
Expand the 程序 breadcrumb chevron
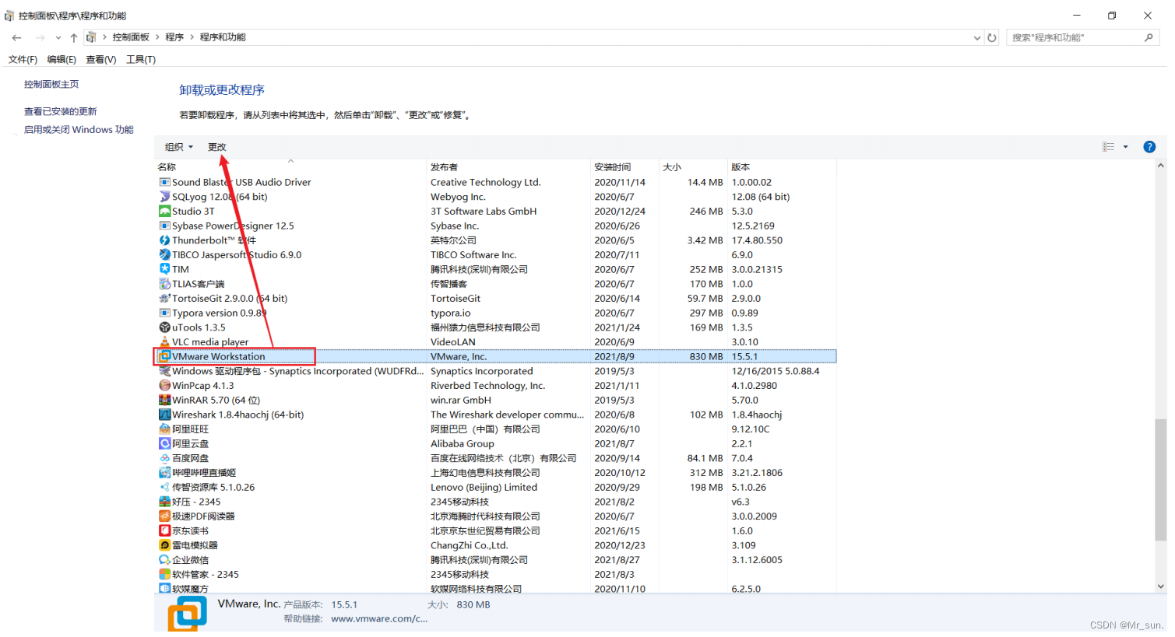tap(192, 37)
